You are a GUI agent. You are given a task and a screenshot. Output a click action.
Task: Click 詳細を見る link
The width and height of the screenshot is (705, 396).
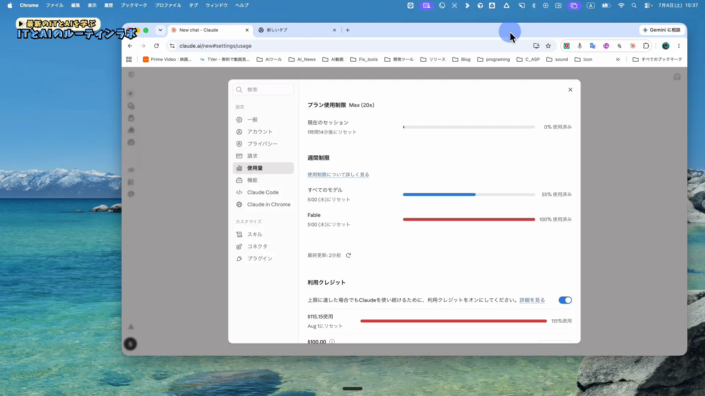tap(532, 300)
